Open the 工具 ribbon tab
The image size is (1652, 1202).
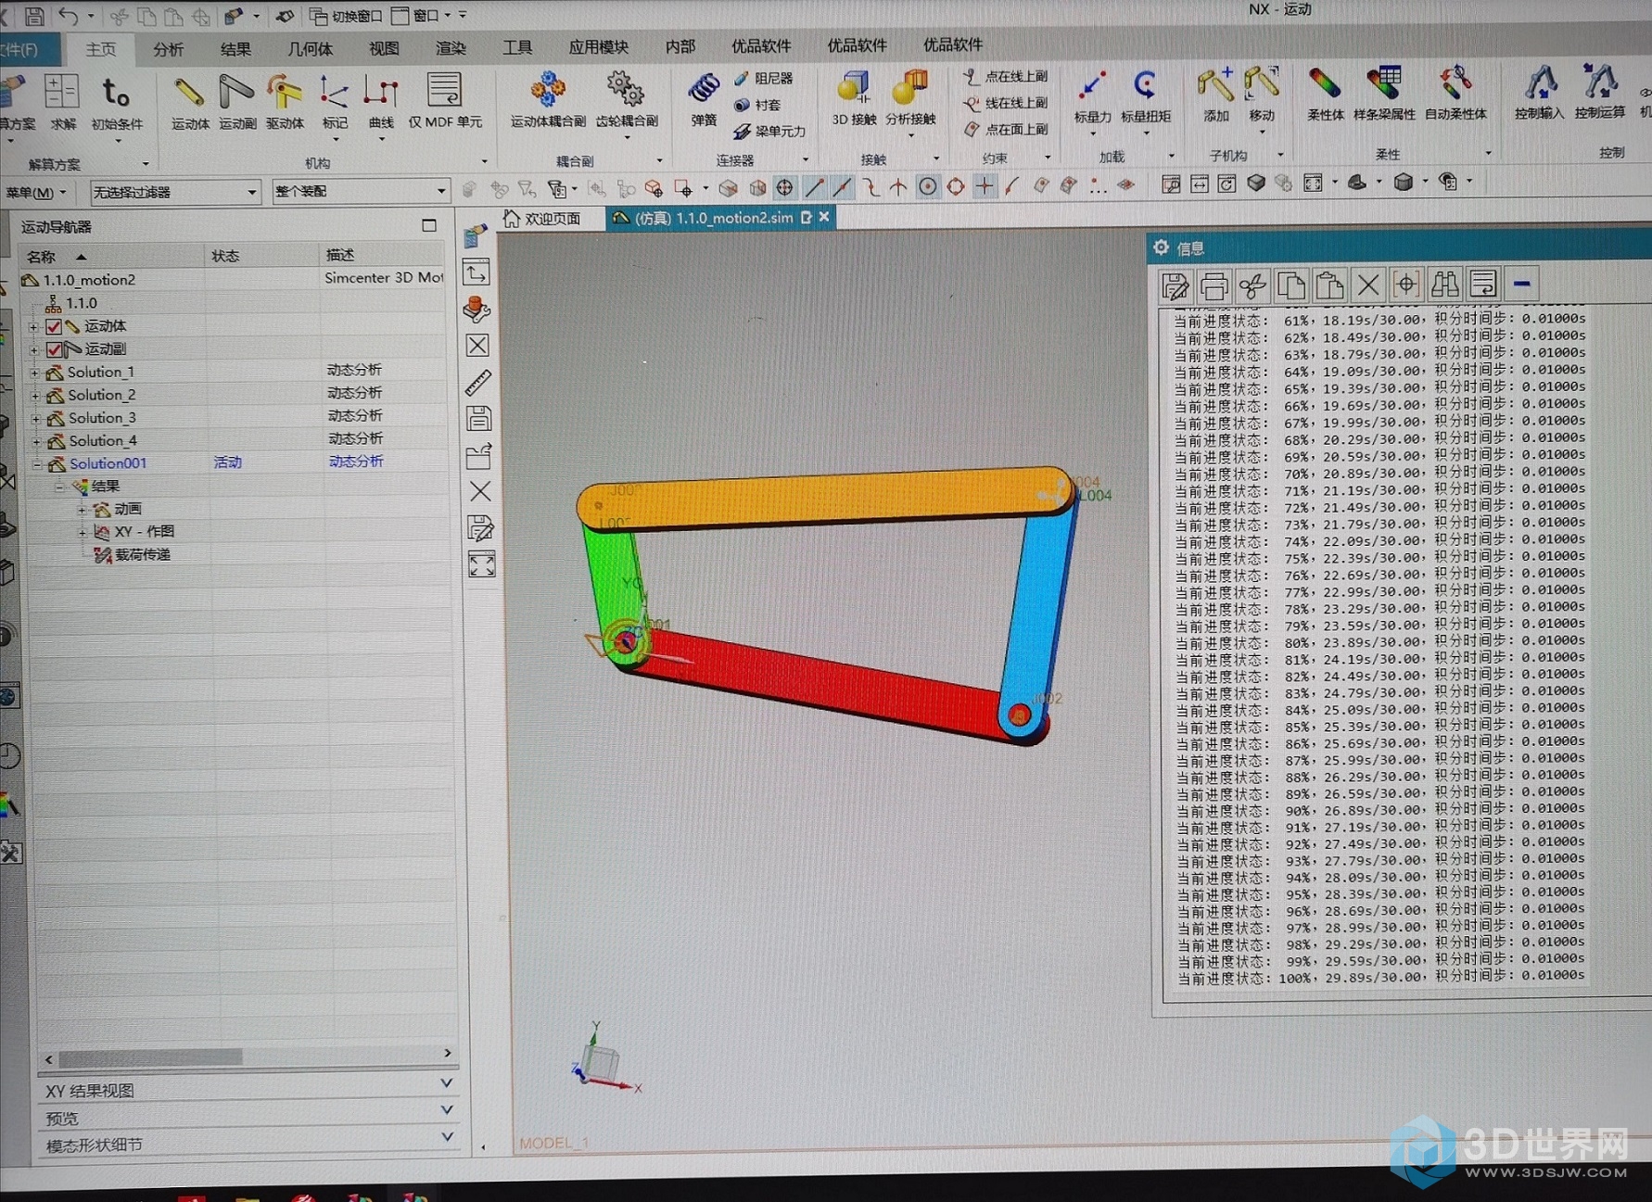tap(517, 47)
